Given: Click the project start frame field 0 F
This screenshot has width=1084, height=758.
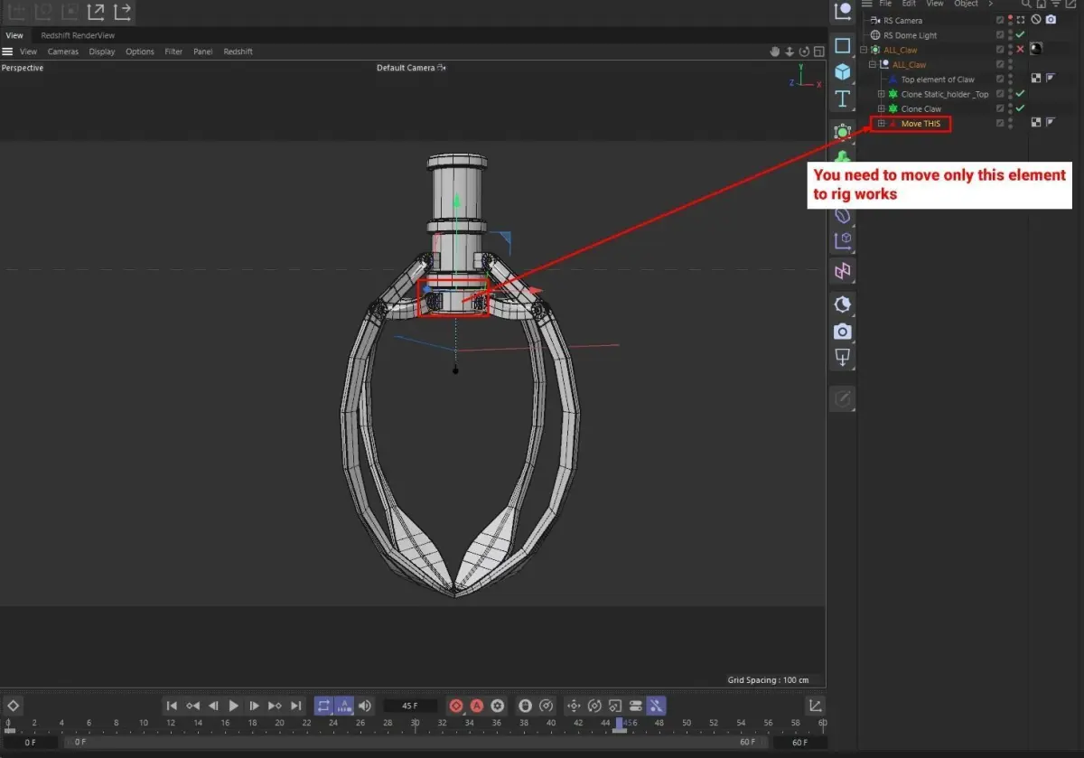Looking at the screenshot, I should 31,742.
